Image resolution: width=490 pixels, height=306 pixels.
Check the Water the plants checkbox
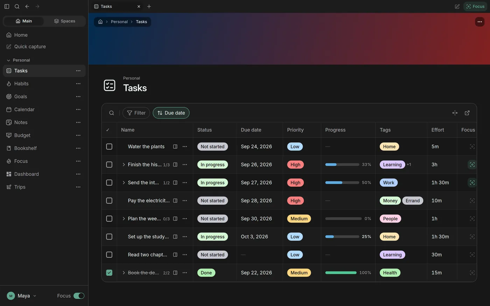(109, 147)
